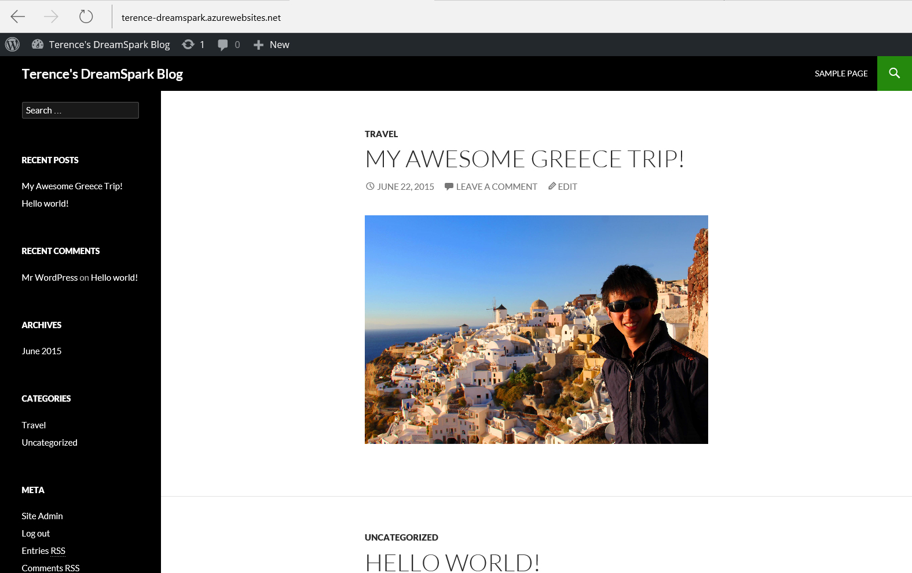Open recent post Hello world! in sidebar

tap(45, 204)
